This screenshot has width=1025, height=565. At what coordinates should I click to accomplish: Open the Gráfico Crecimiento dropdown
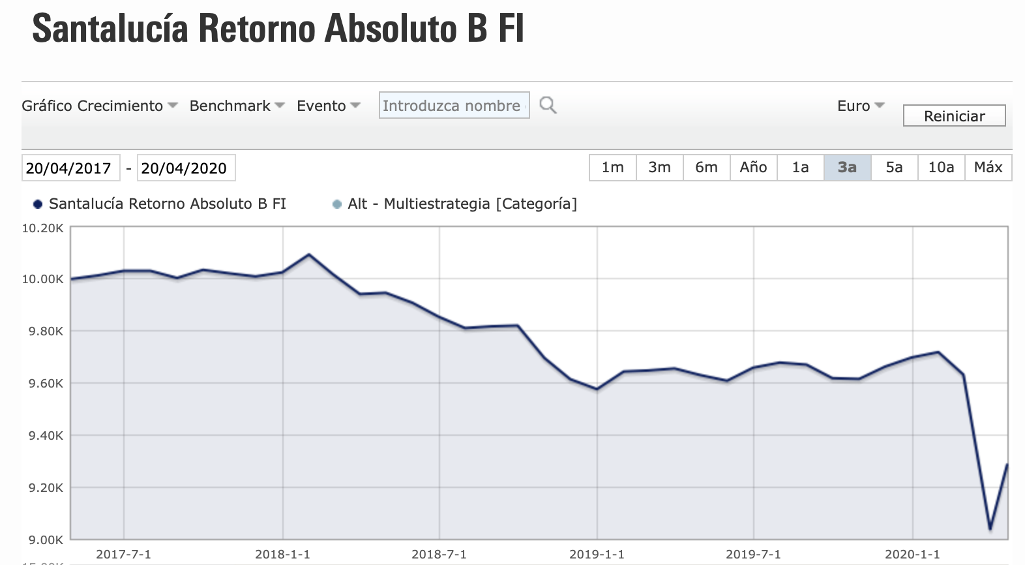[x=99, y=106]
